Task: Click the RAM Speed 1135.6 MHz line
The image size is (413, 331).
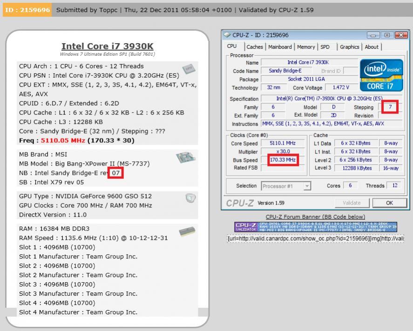Action: 93,238
